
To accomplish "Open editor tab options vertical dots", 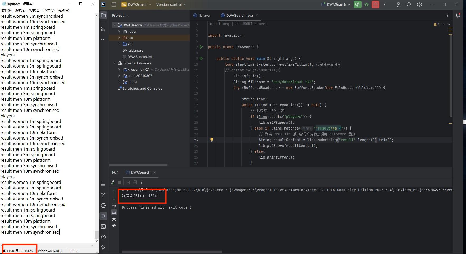I will coord(447,15).
